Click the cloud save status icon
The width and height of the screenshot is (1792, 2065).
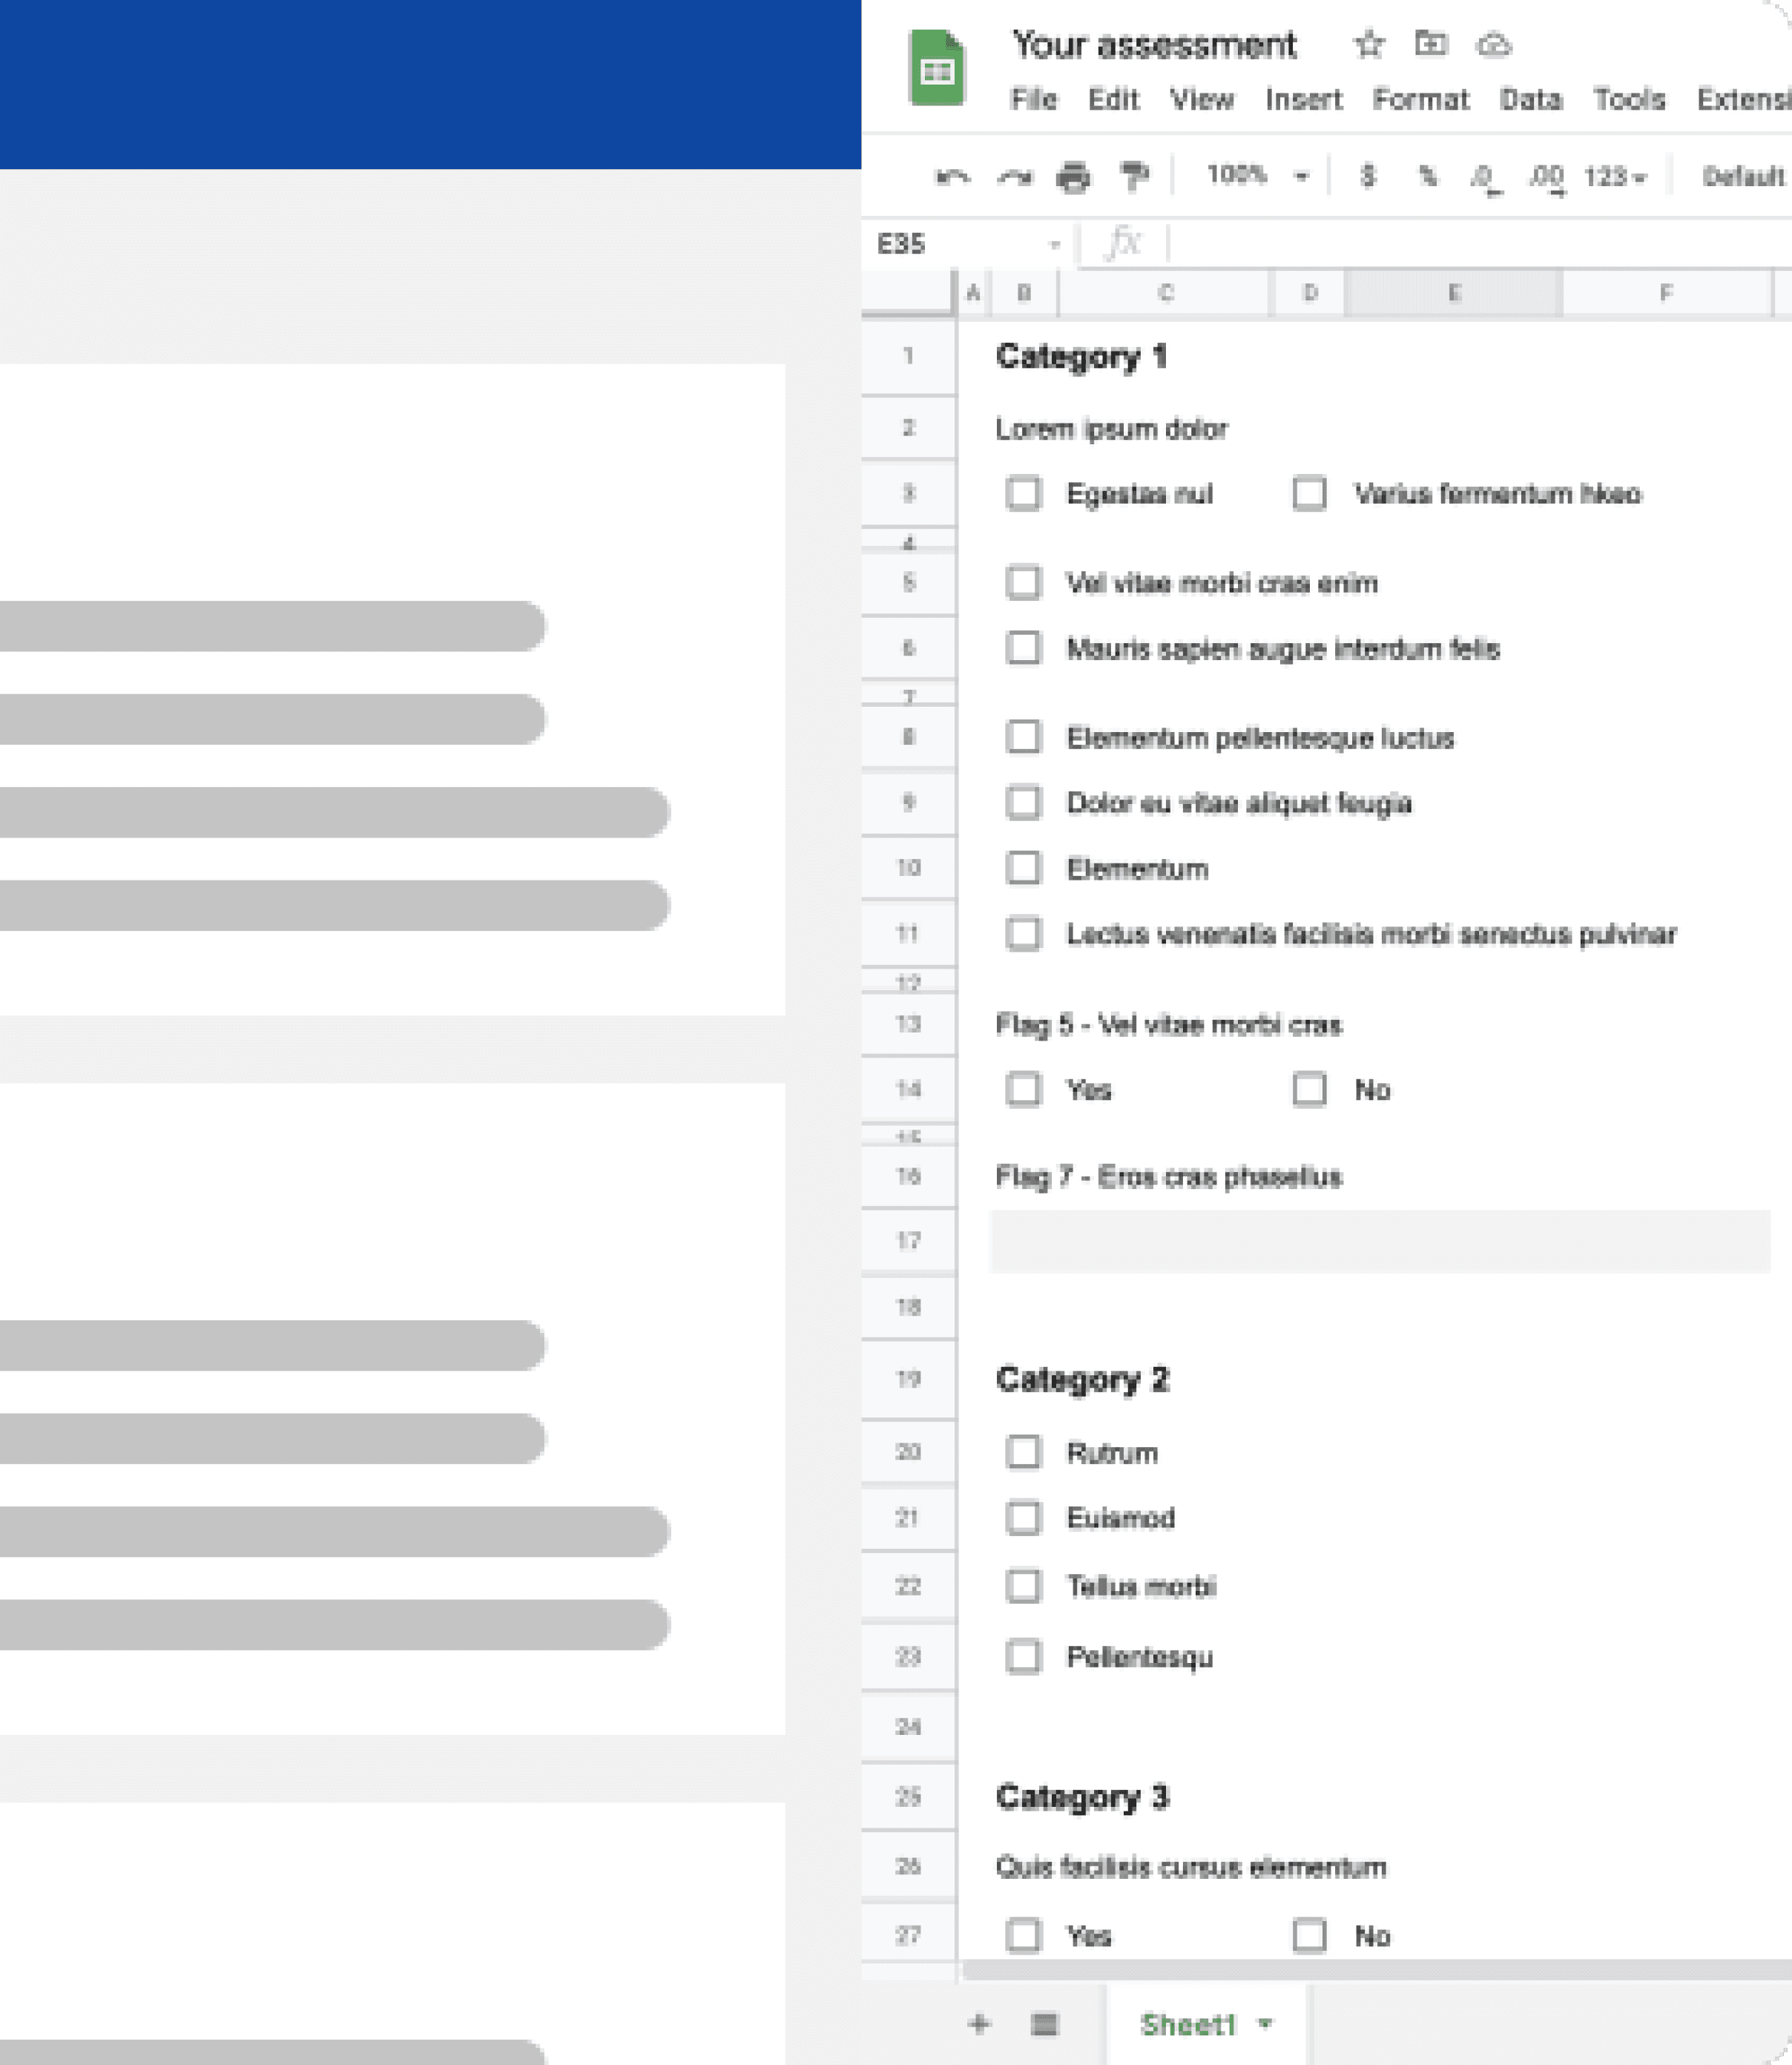[1493, 45]
